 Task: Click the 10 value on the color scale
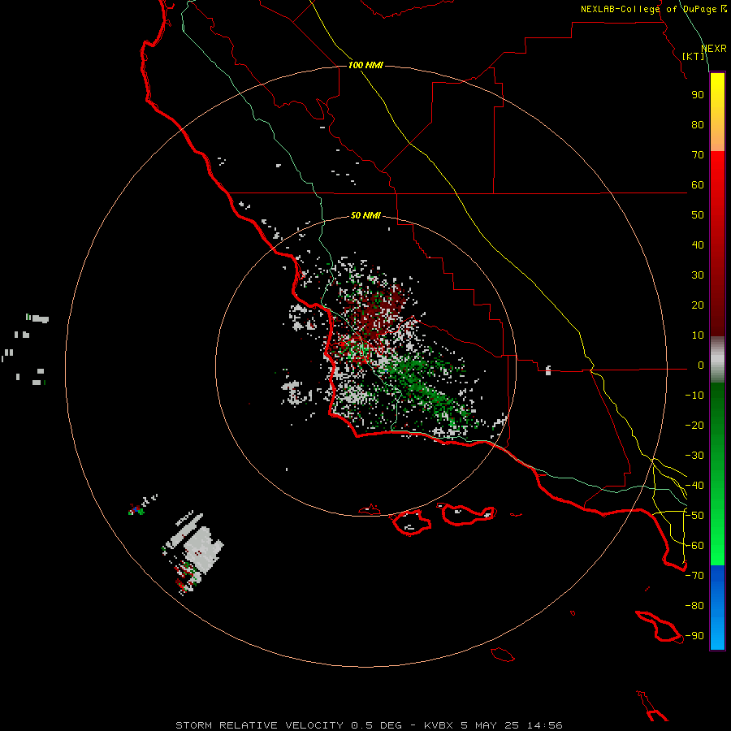pos(698,335)
